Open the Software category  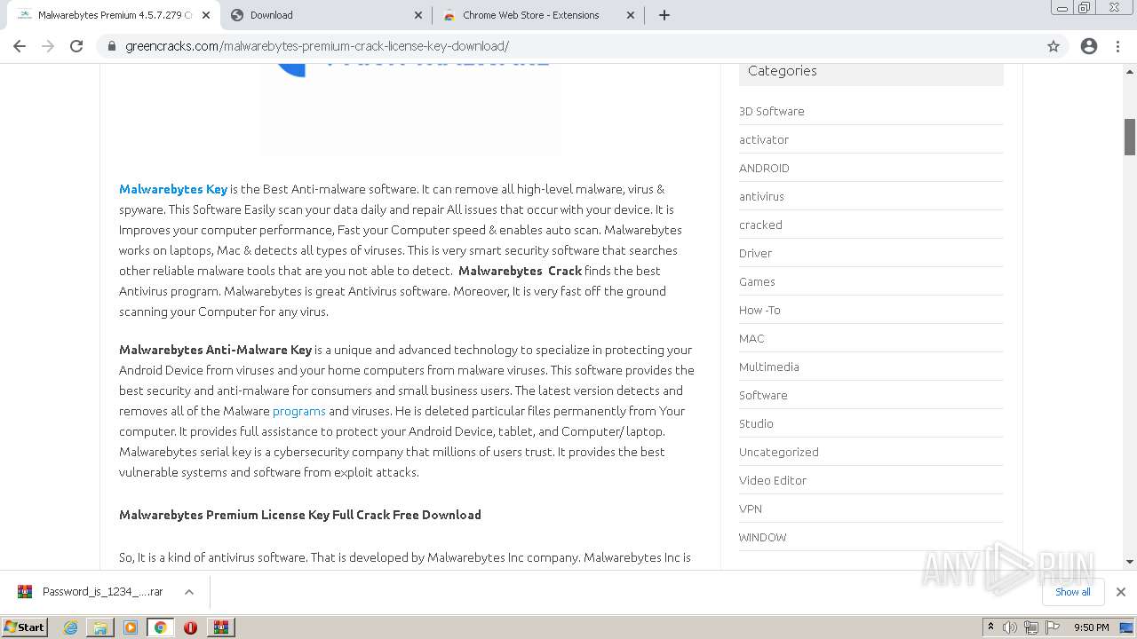(763, 395)
